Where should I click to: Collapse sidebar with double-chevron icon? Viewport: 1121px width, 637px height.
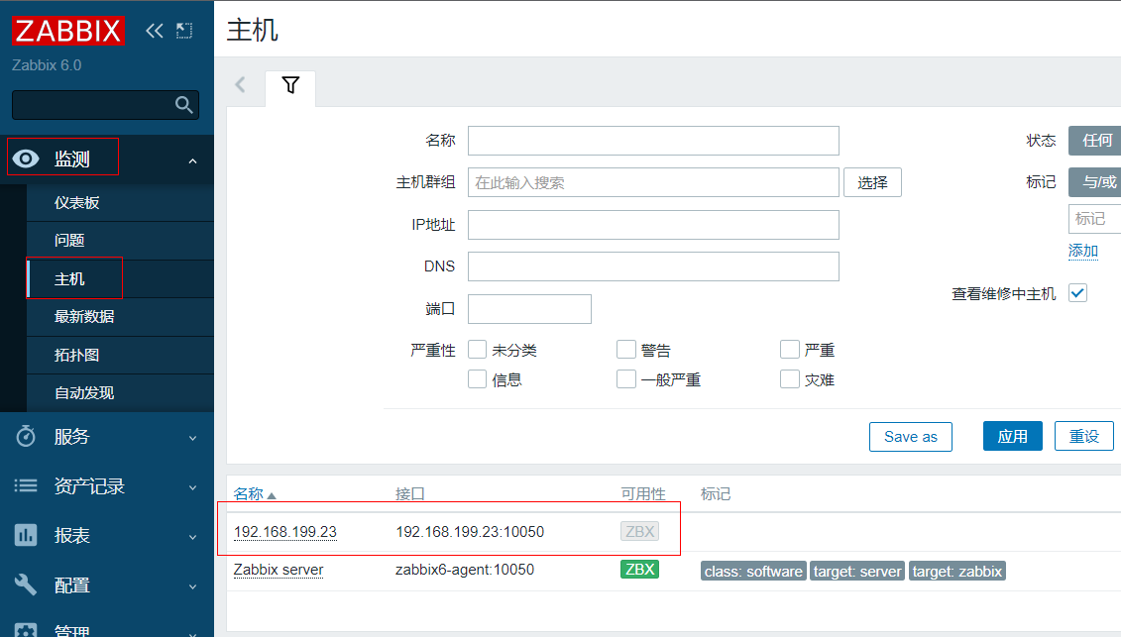(x=155, y=31)
